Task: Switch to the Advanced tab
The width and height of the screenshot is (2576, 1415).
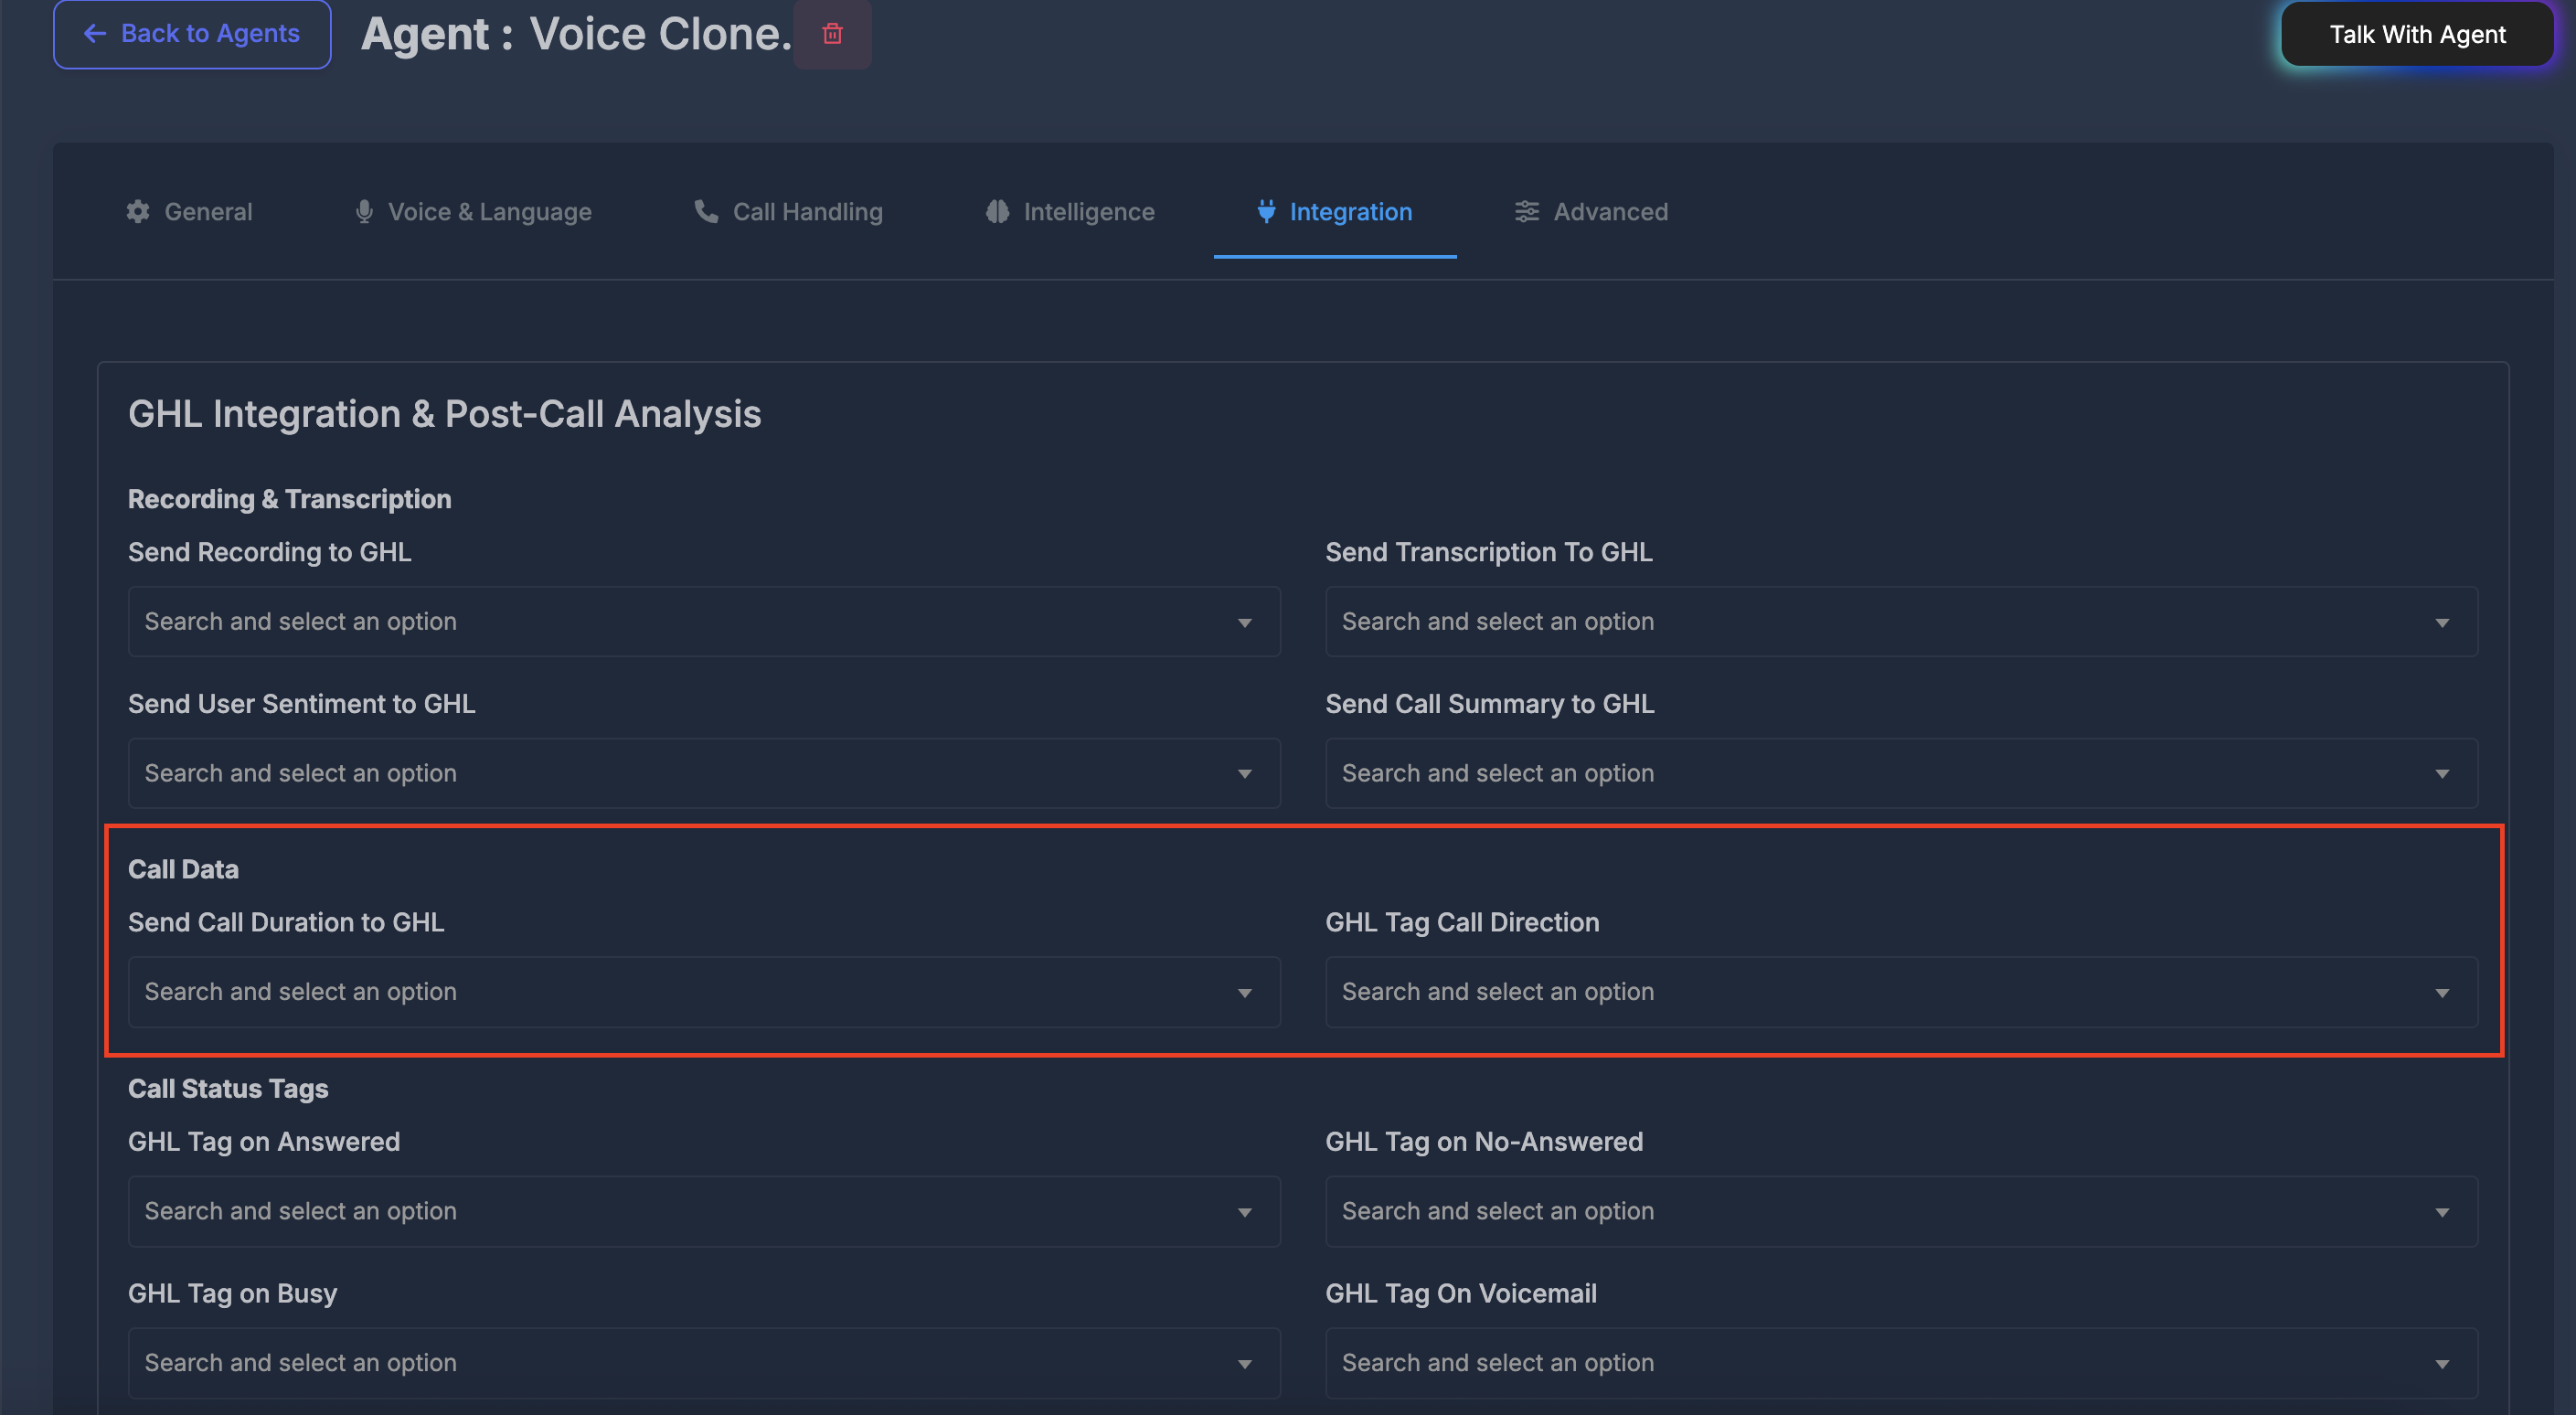Action: tap(1609, 211)
